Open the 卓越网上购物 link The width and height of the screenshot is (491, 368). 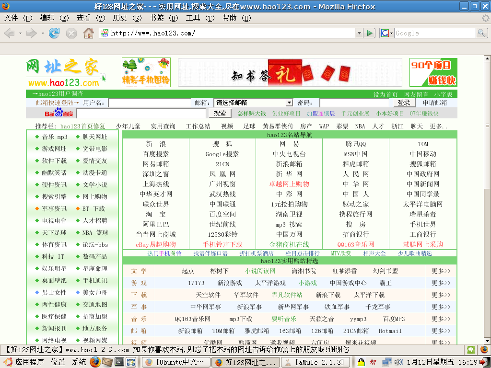(289, 184)
